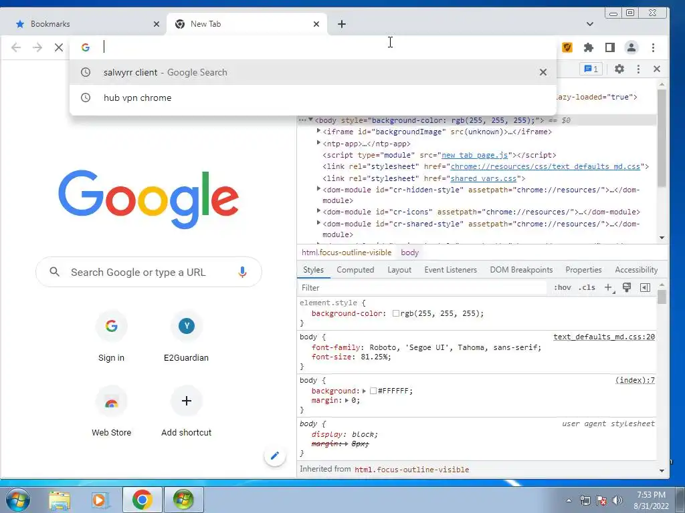The width and height of the screenshot is (685, 513).
Task: Toggle the computed styles sidebar
Action: coord(646,287)
